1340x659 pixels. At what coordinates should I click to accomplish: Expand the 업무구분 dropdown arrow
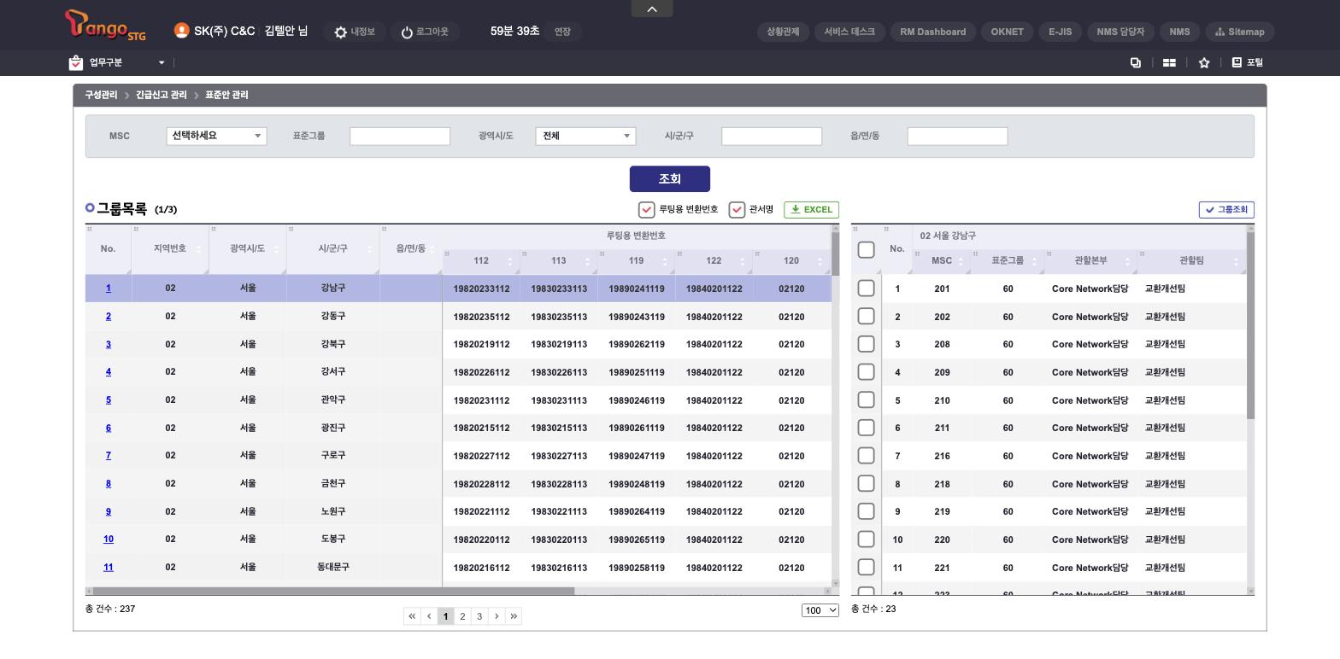[x=162, y=62]
